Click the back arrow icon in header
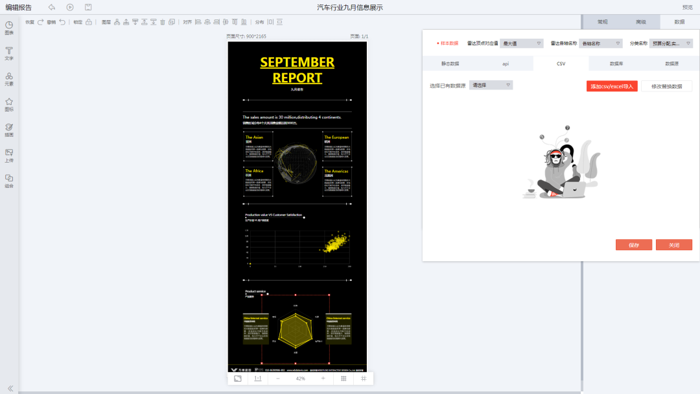This screenshot has width=700, height=394. coord(52,7)
